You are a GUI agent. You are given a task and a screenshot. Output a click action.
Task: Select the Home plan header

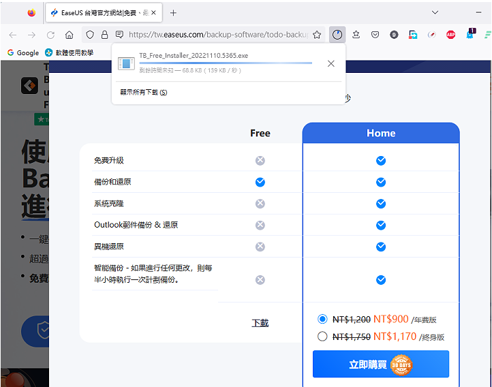pos(381,134)
